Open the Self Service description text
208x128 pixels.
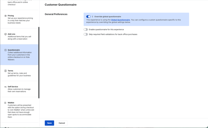click(x=19, y=90)
